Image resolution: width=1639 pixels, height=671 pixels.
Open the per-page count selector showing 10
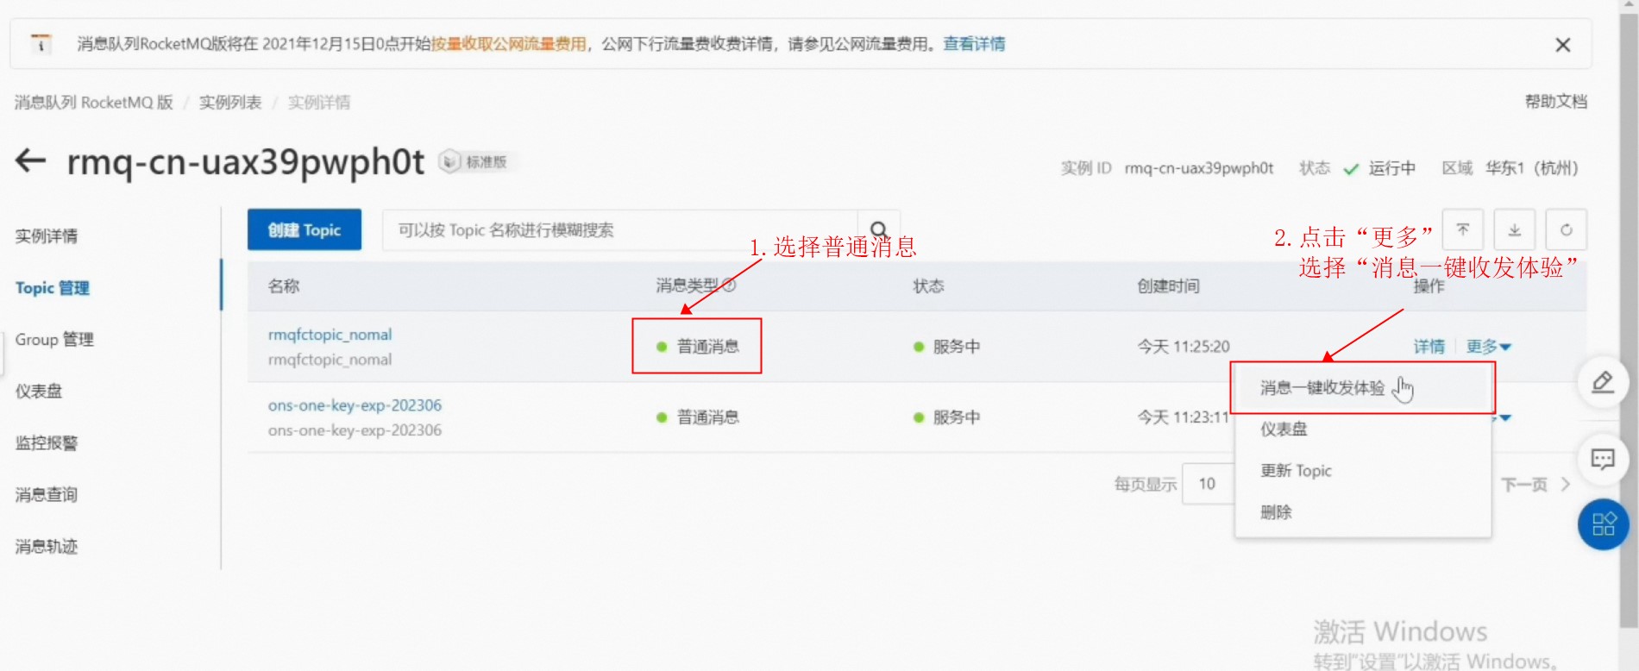(1208, 484)
